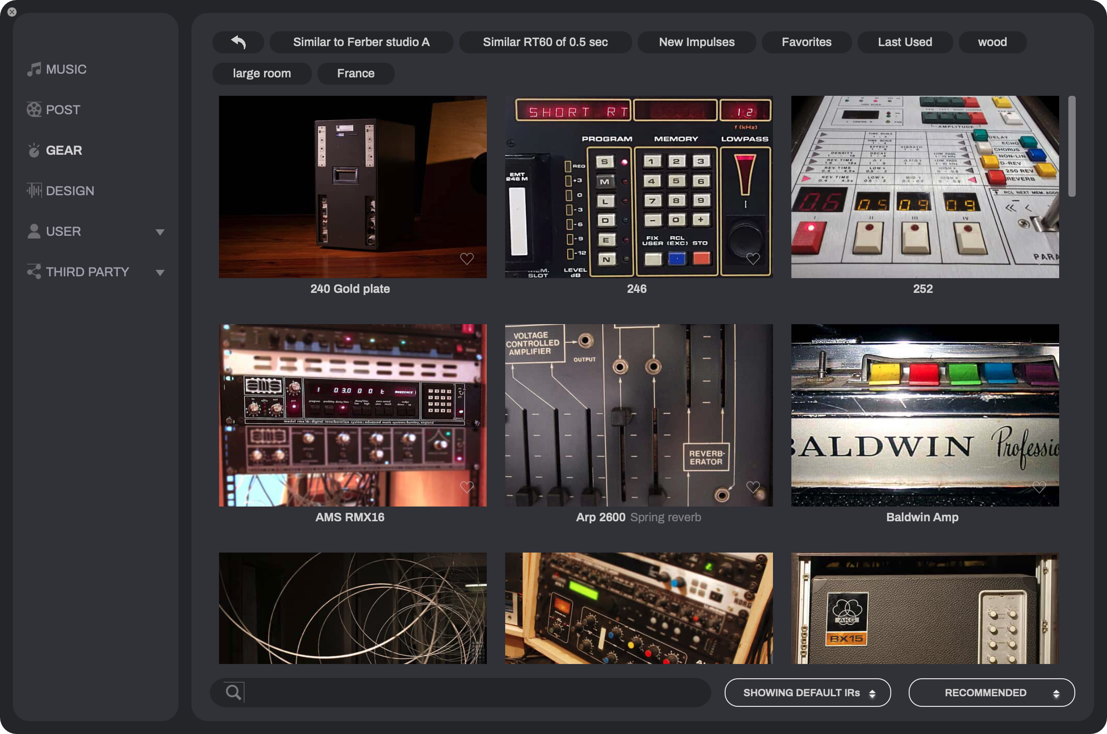
Task: Click the 'Baldwin Amp' caption
Action: (923, 517)
